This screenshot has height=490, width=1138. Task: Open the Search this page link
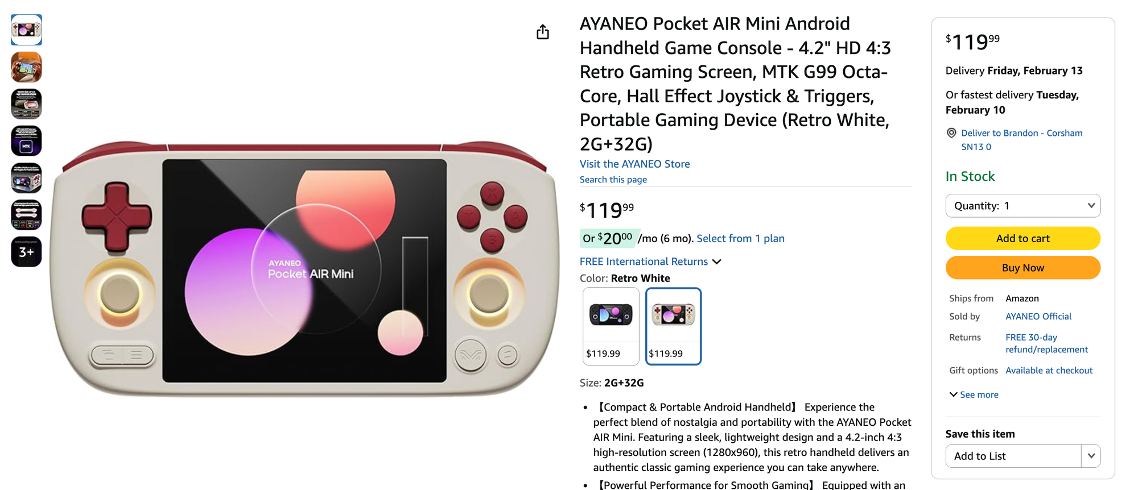coord(613,180)
